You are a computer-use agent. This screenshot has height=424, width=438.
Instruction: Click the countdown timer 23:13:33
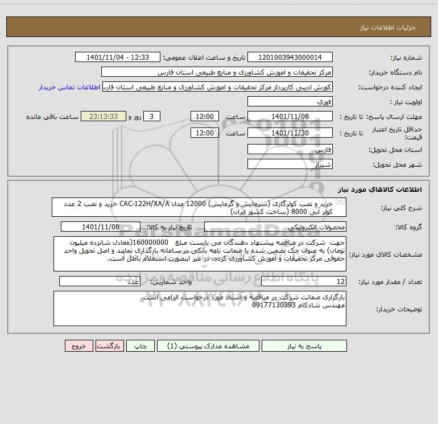tap(104, 116)
